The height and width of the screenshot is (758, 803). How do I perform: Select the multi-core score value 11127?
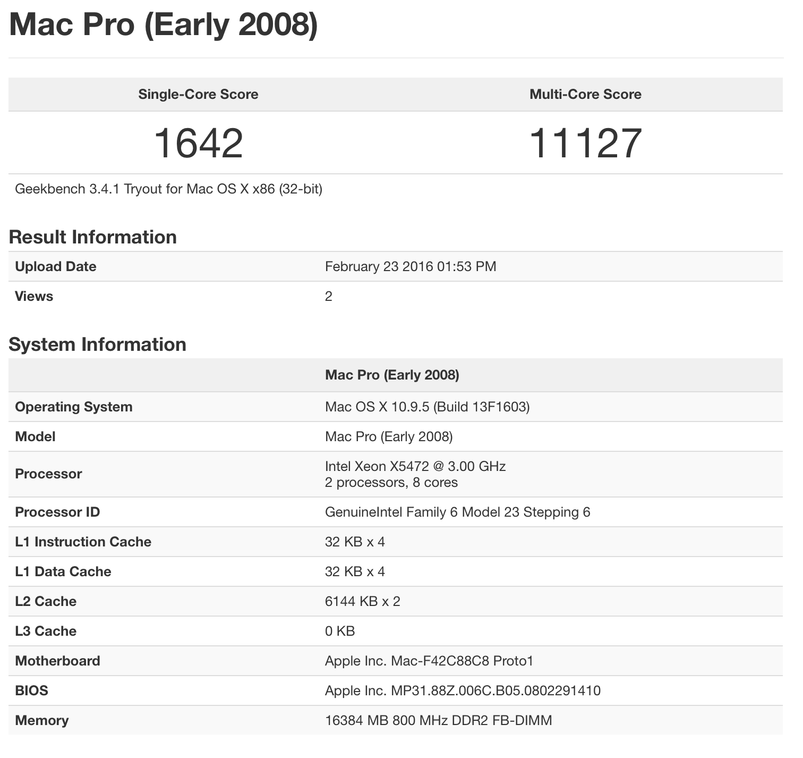[x=585, y=143]
